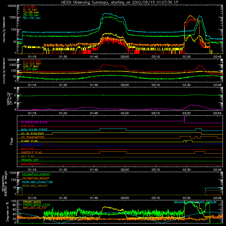
Task: Click the HESSI Observing Summary title text
Action: 119,3
